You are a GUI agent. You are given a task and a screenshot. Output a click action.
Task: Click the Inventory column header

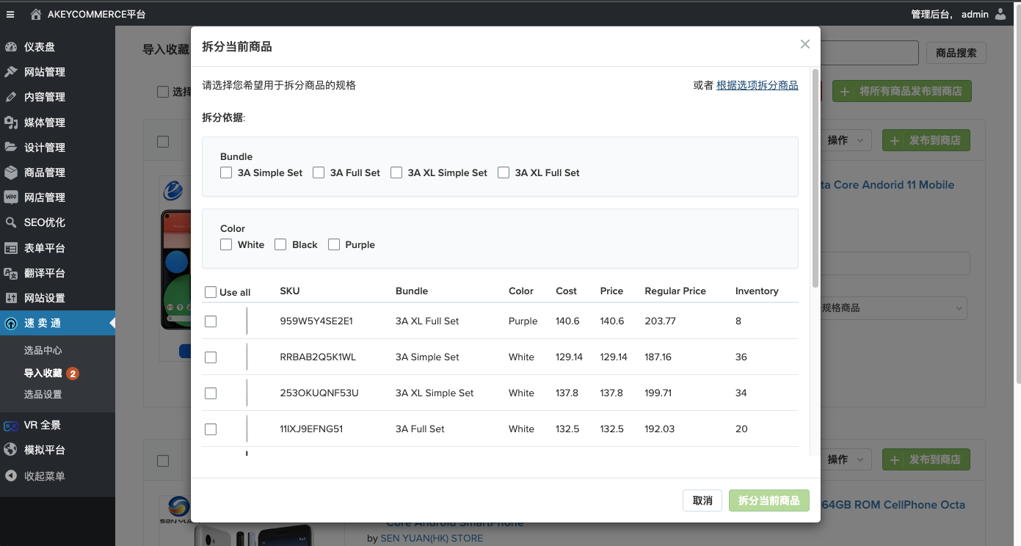coord(757,291)
